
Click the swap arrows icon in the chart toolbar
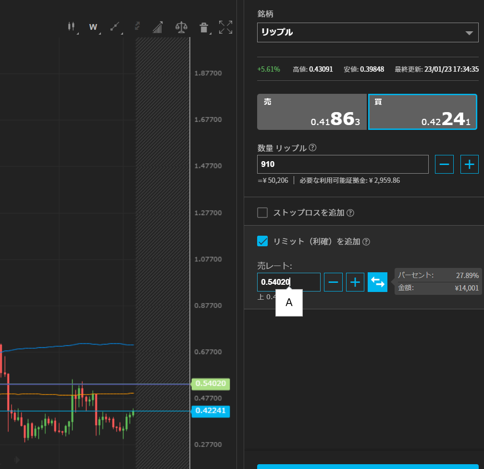[137, 27]
